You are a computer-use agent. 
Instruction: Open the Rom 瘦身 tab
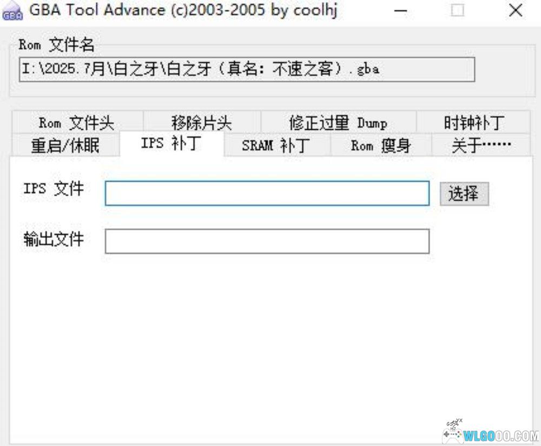point(380,145)
